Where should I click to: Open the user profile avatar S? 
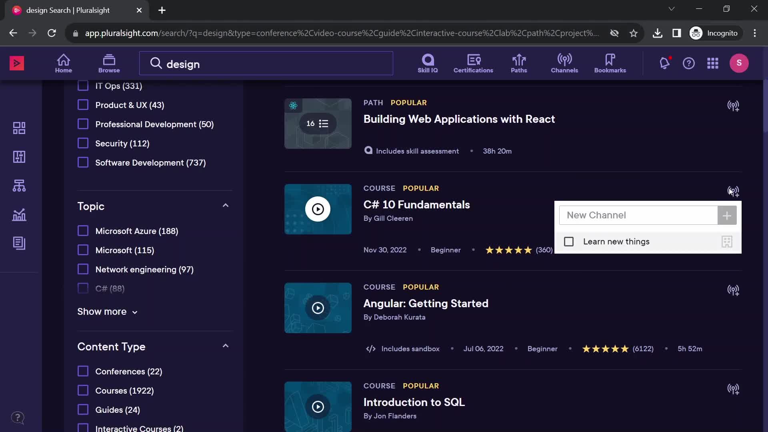(739, 63)
